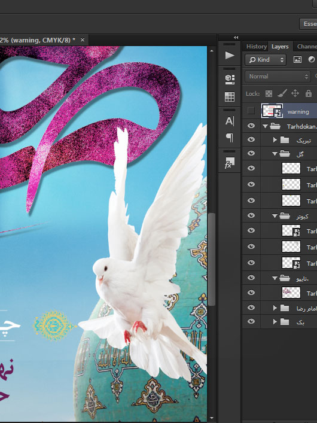Expand the تبریک layer group
Image resolution: width=317 pixels, height=423 pixels.
click(275, 140)
